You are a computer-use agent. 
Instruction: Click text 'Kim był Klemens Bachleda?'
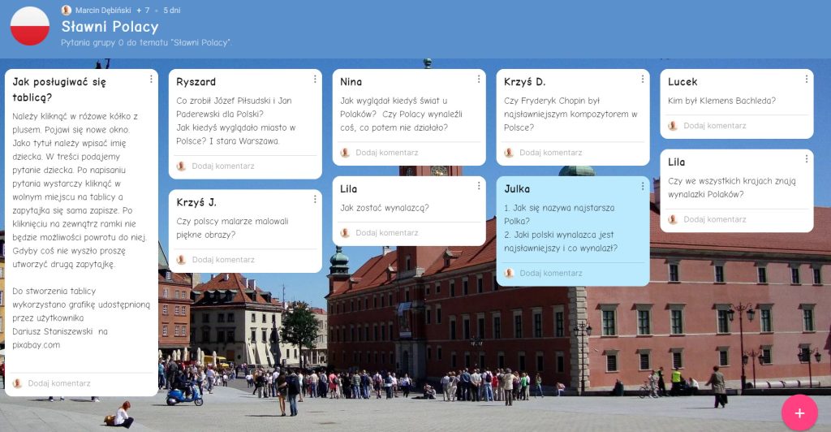pyautogui.click(x=721, y=101)
